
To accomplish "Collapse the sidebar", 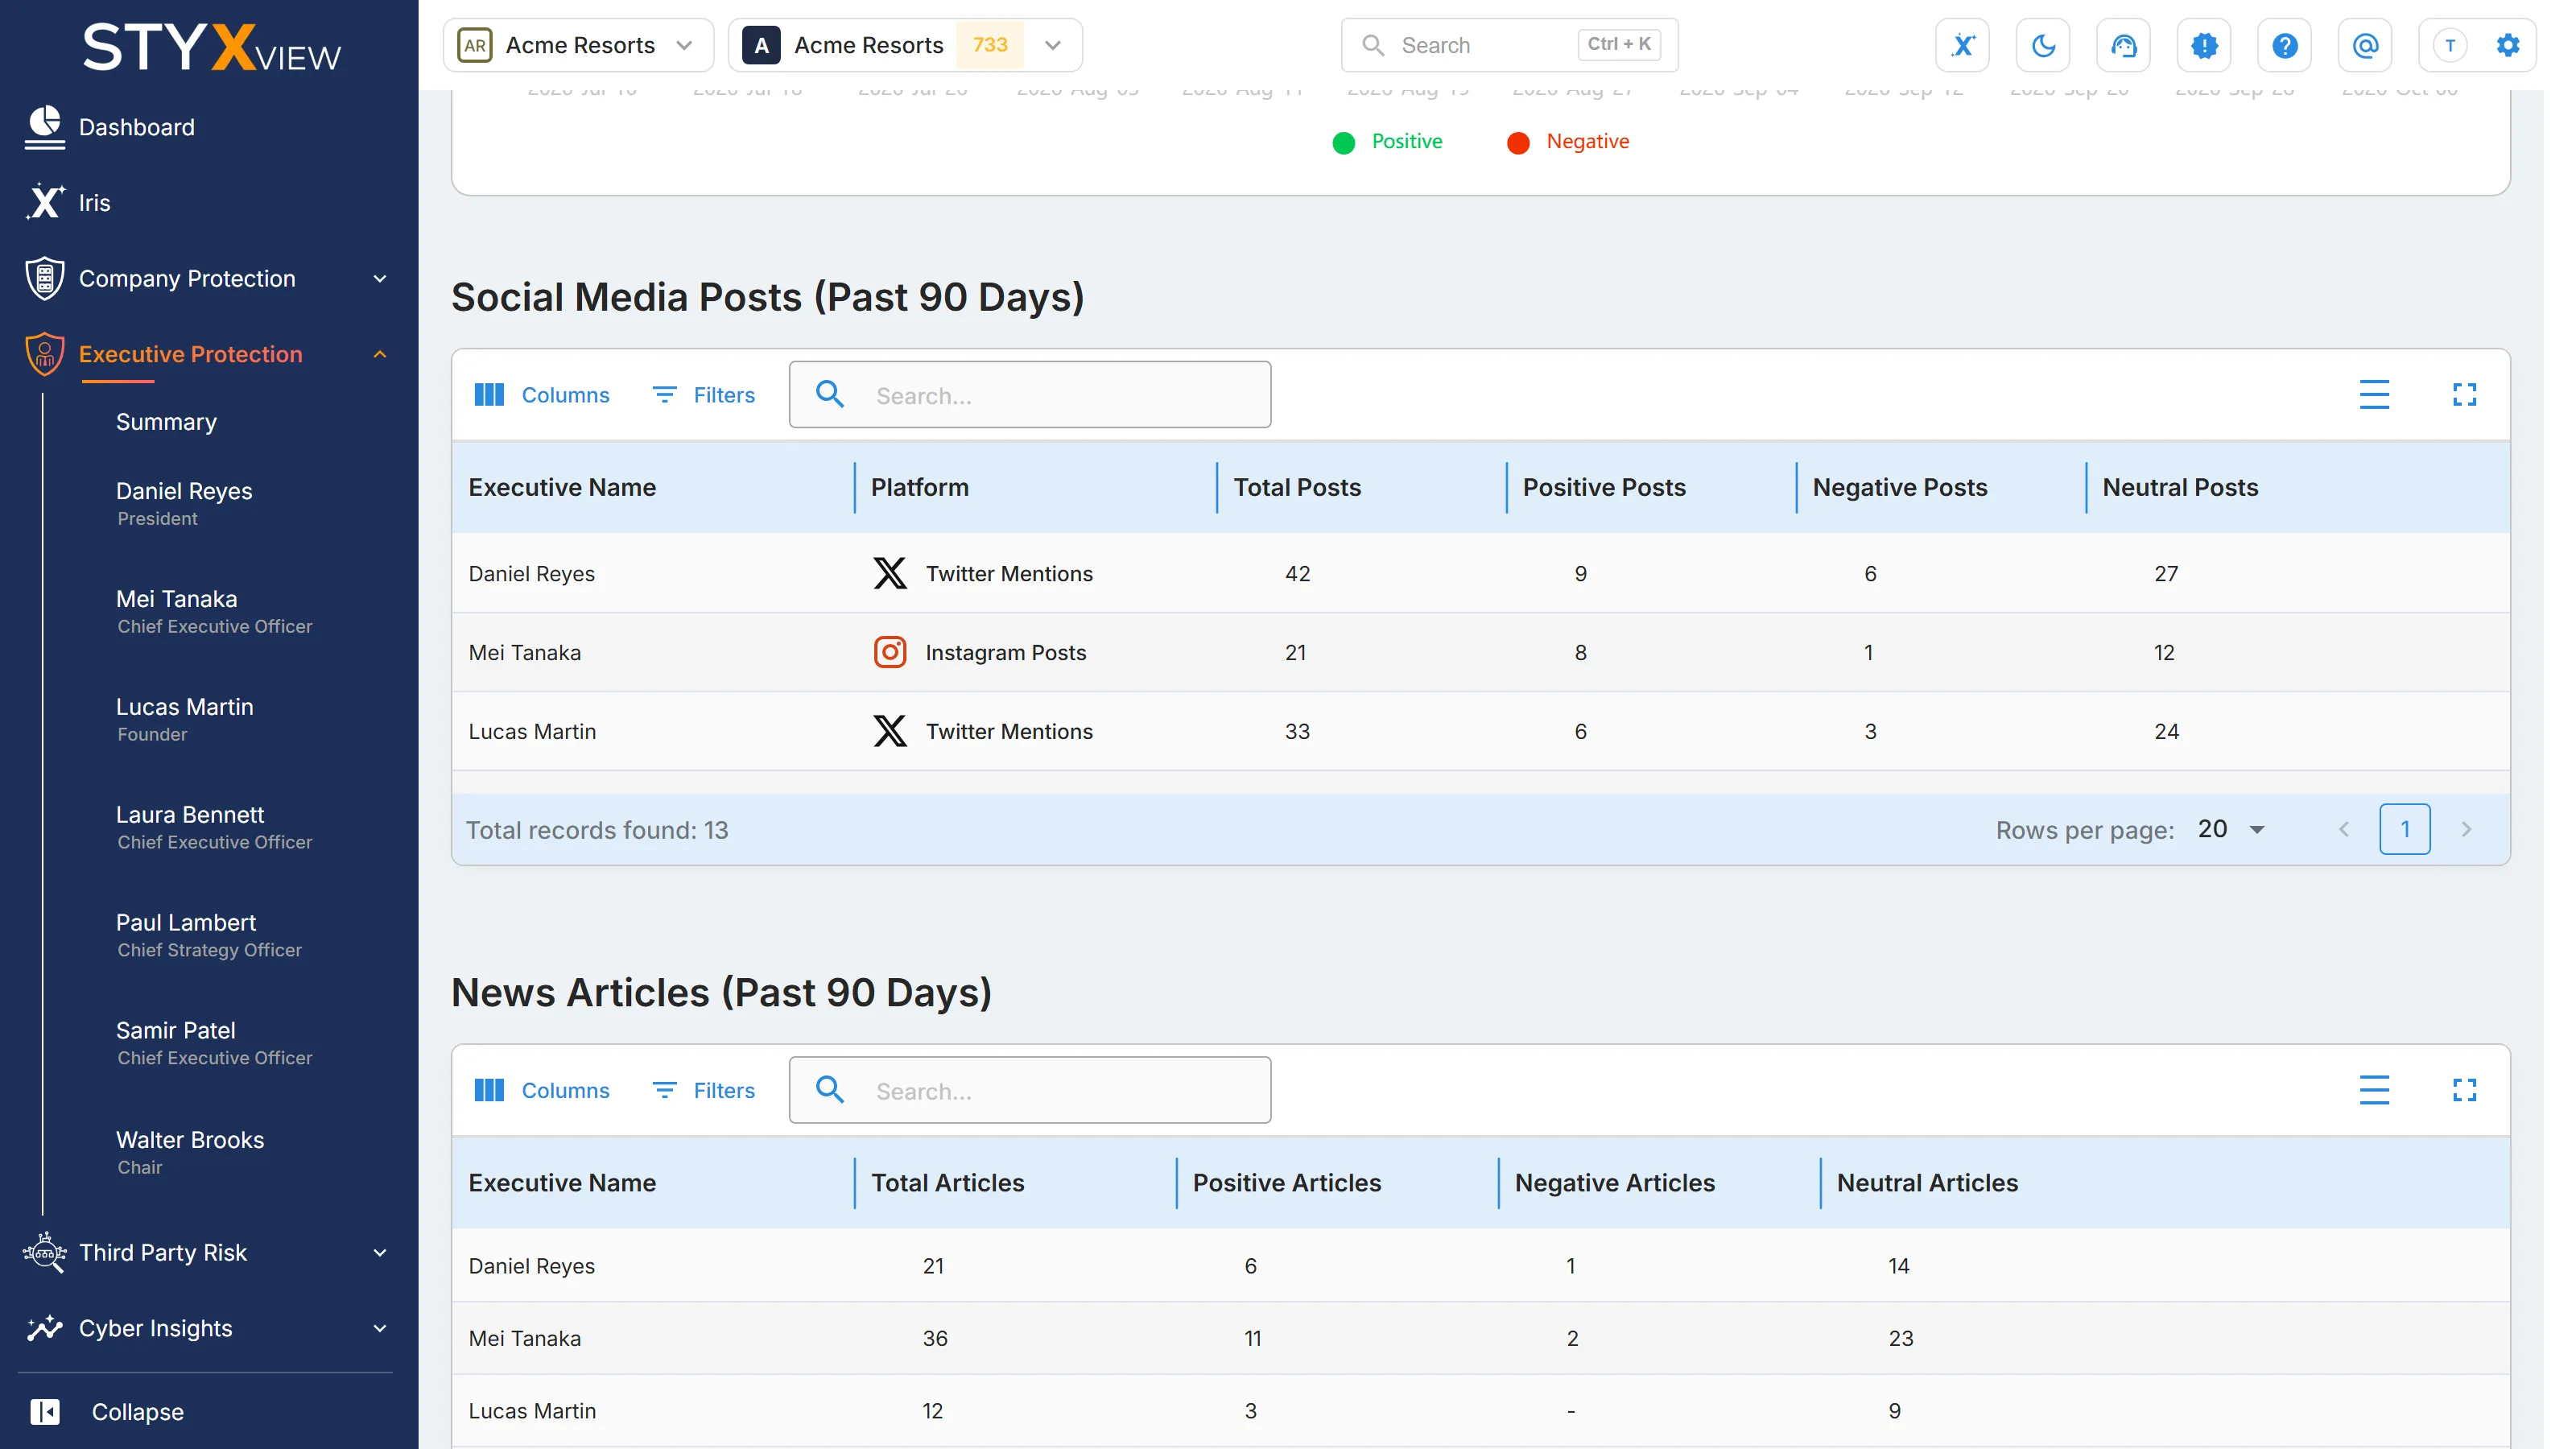I will coord(107,1412).
